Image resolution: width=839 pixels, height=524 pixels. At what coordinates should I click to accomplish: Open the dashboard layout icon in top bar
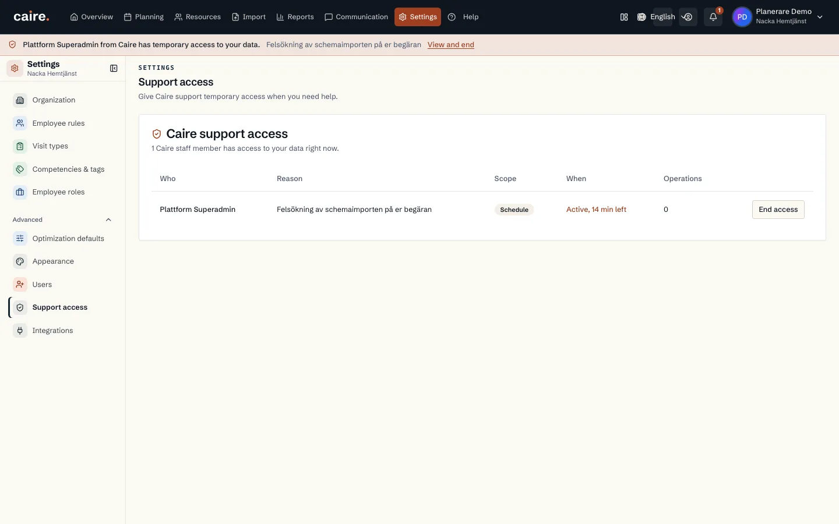[x=624, y=17]
